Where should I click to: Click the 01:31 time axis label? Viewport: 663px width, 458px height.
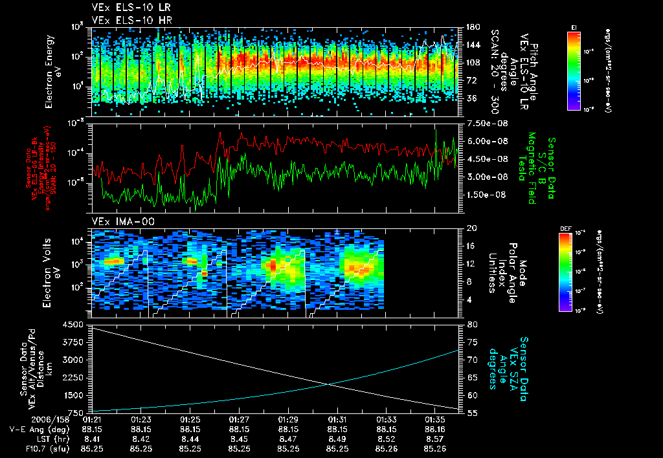337,420
